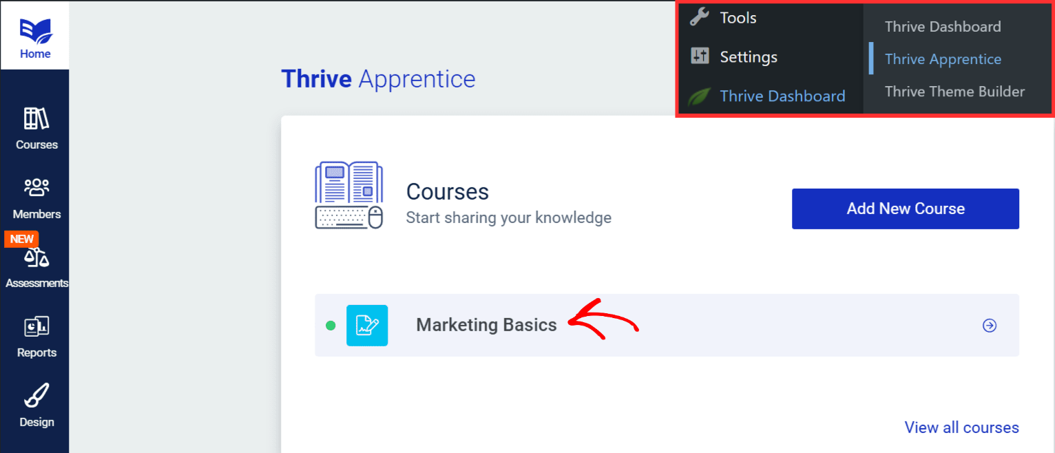Viewport: 1055px width, 453px height.
Task: Click the Courses section heading
Action: (x=448, y=191)
